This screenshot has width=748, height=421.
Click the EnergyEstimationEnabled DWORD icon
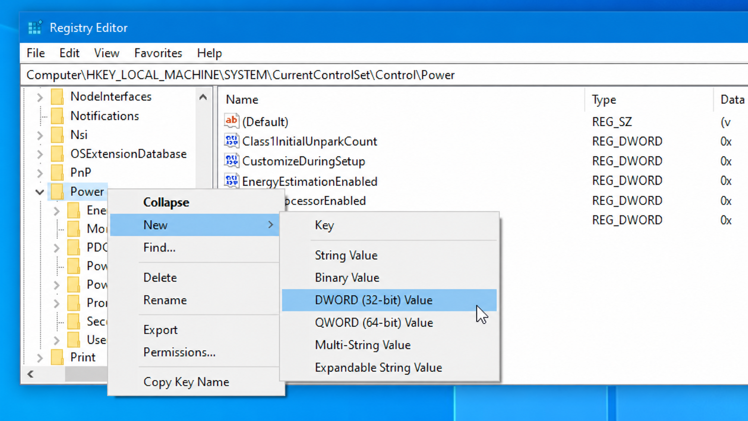[x=231, y=180]
